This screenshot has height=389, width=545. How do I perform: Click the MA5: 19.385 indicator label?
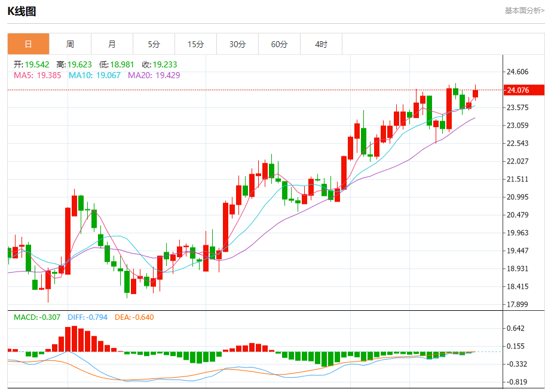coord(37,75)
